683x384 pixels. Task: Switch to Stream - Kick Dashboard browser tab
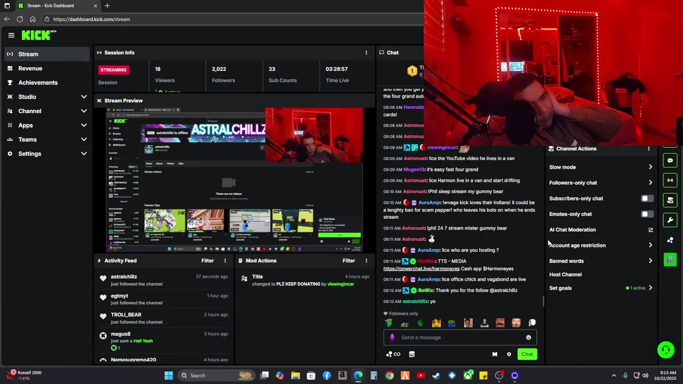(x=58, y=6)
